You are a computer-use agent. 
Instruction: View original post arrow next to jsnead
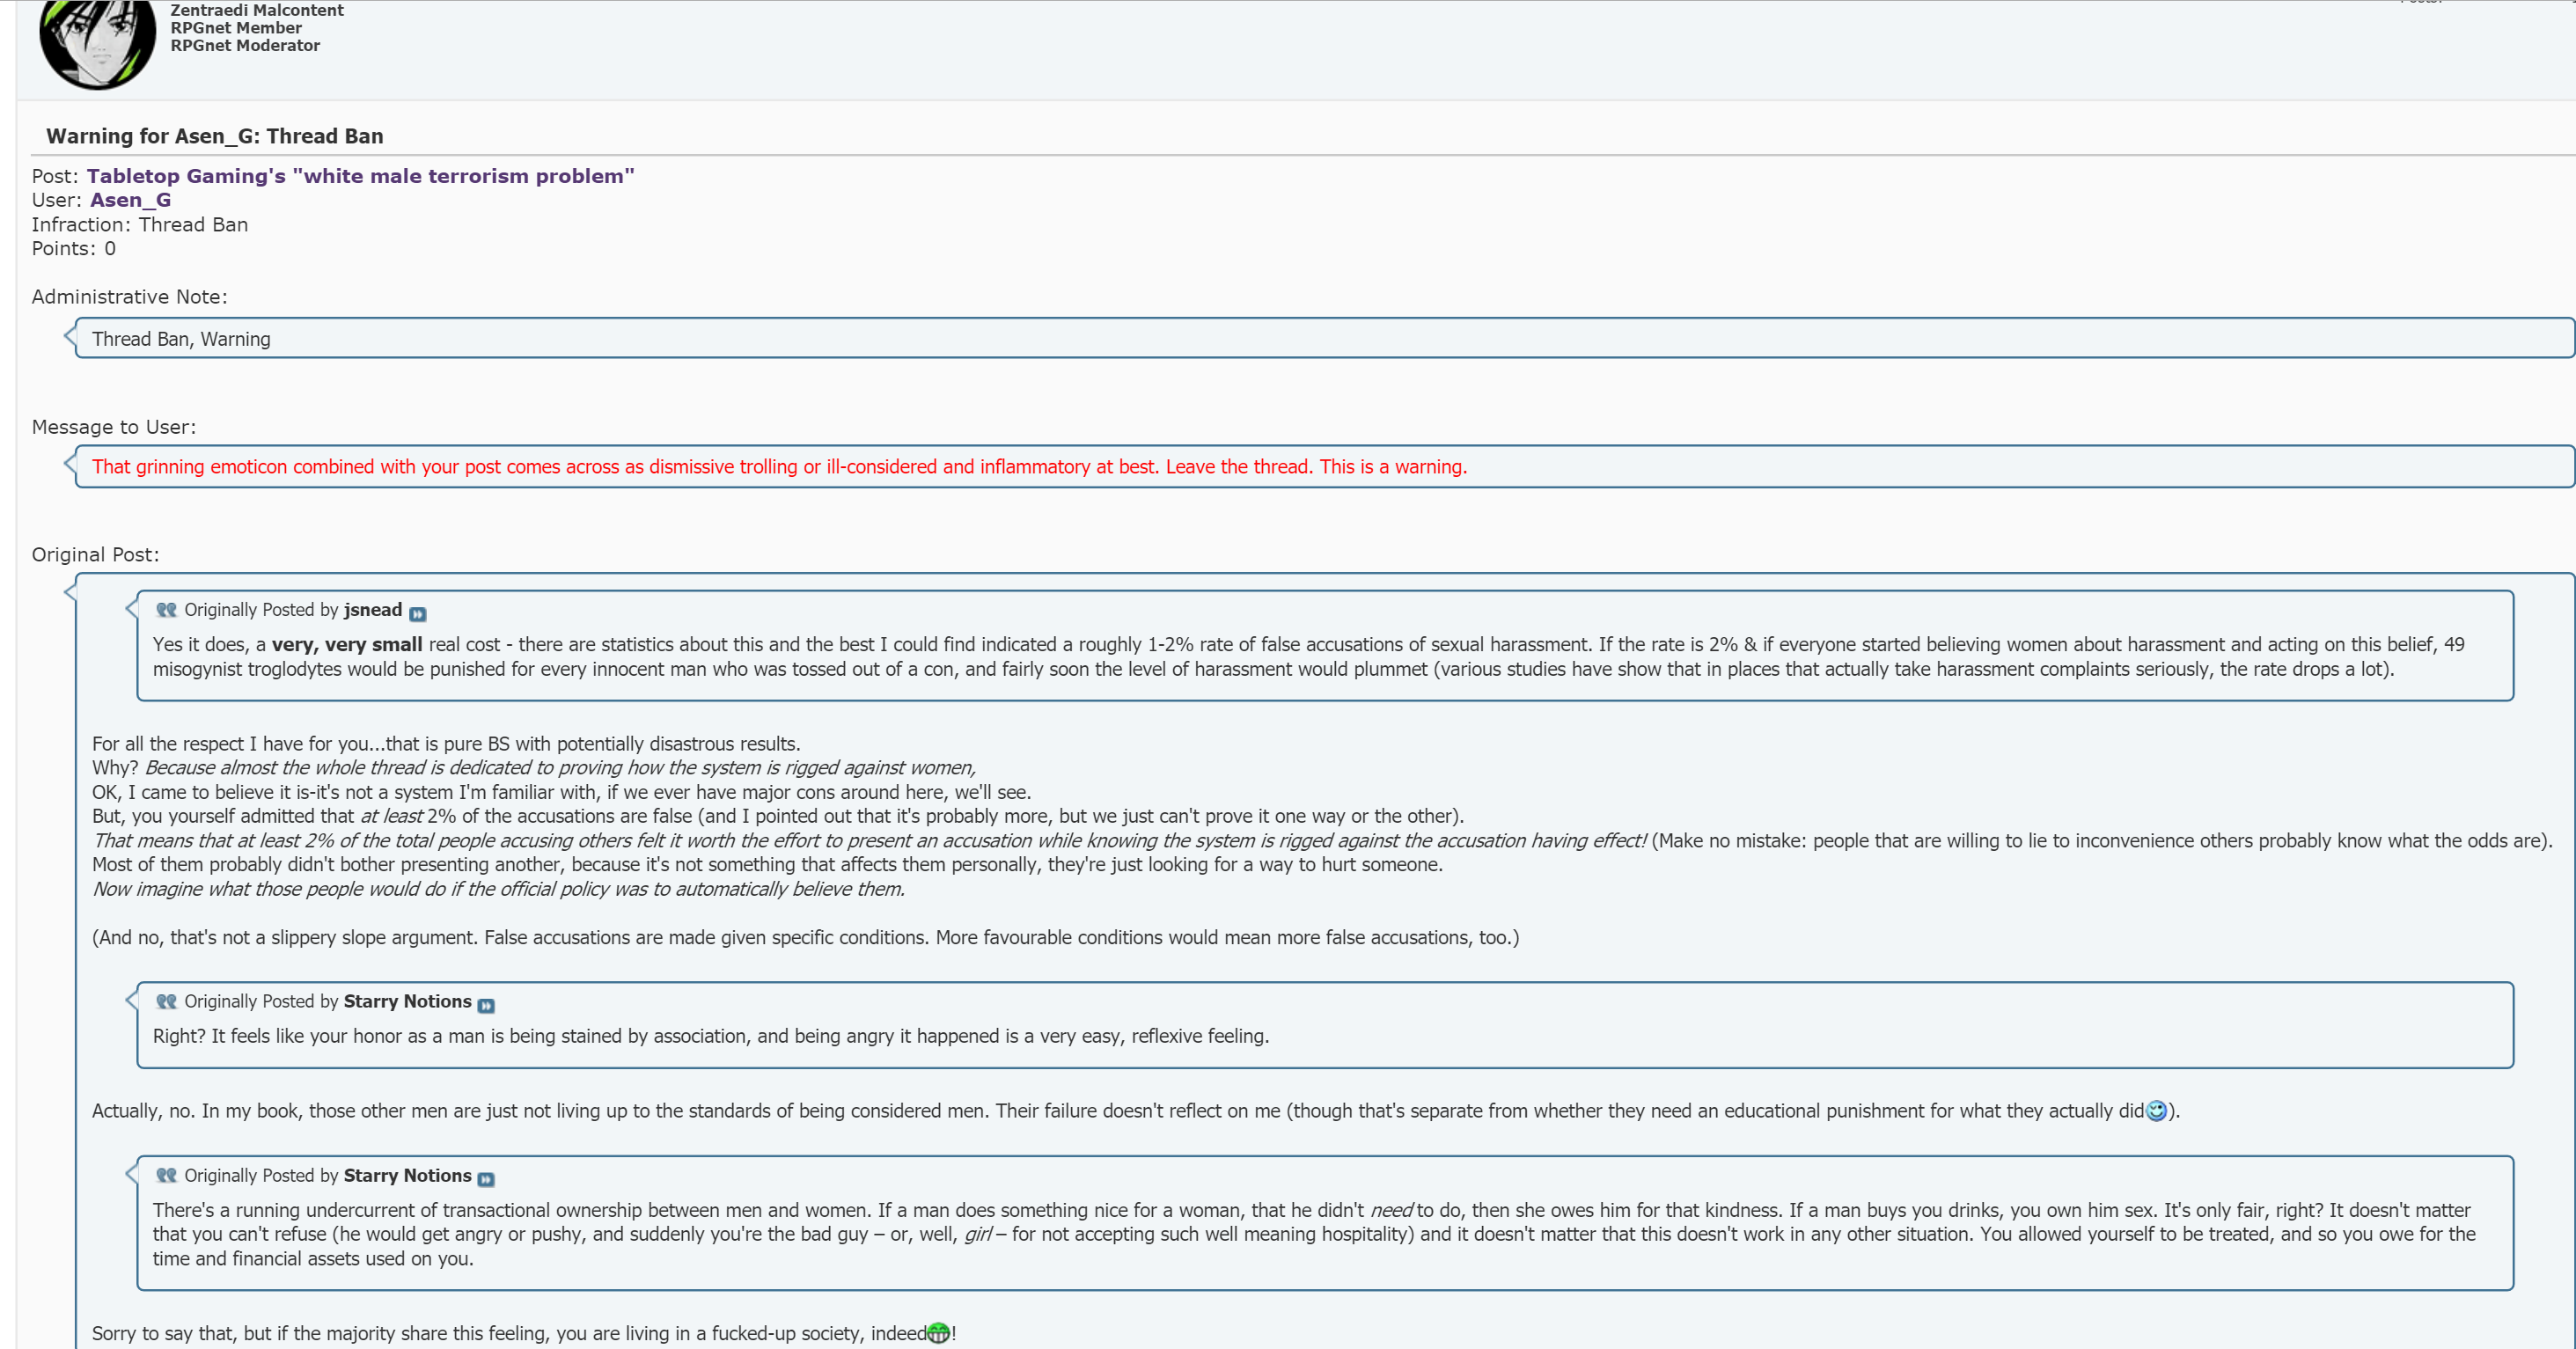(418, 614)
